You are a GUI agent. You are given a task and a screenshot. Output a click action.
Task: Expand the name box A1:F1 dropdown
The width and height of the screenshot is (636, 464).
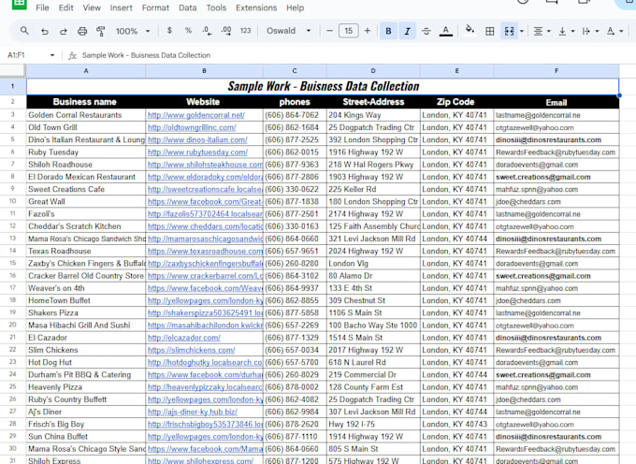point(52,55)
